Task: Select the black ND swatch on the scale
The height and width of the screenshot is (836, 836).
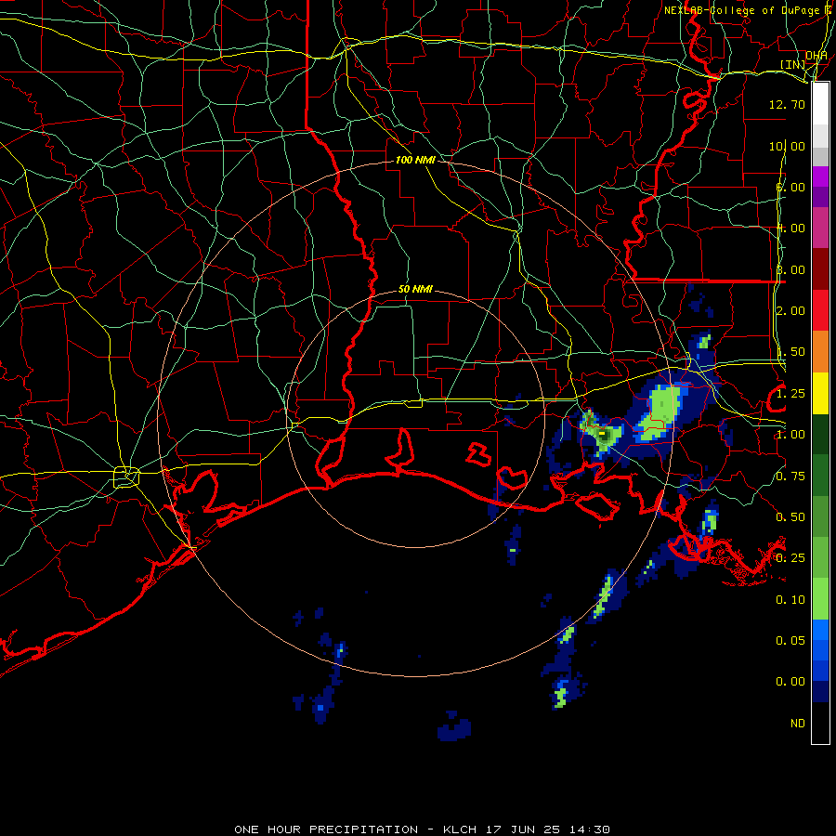Action: [820, 723]
